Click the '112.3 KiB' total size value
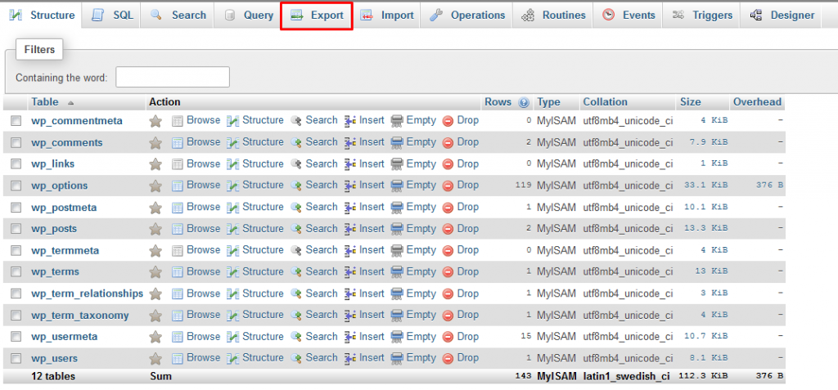Viewport: 838px width, 390px height. (703, 377)
